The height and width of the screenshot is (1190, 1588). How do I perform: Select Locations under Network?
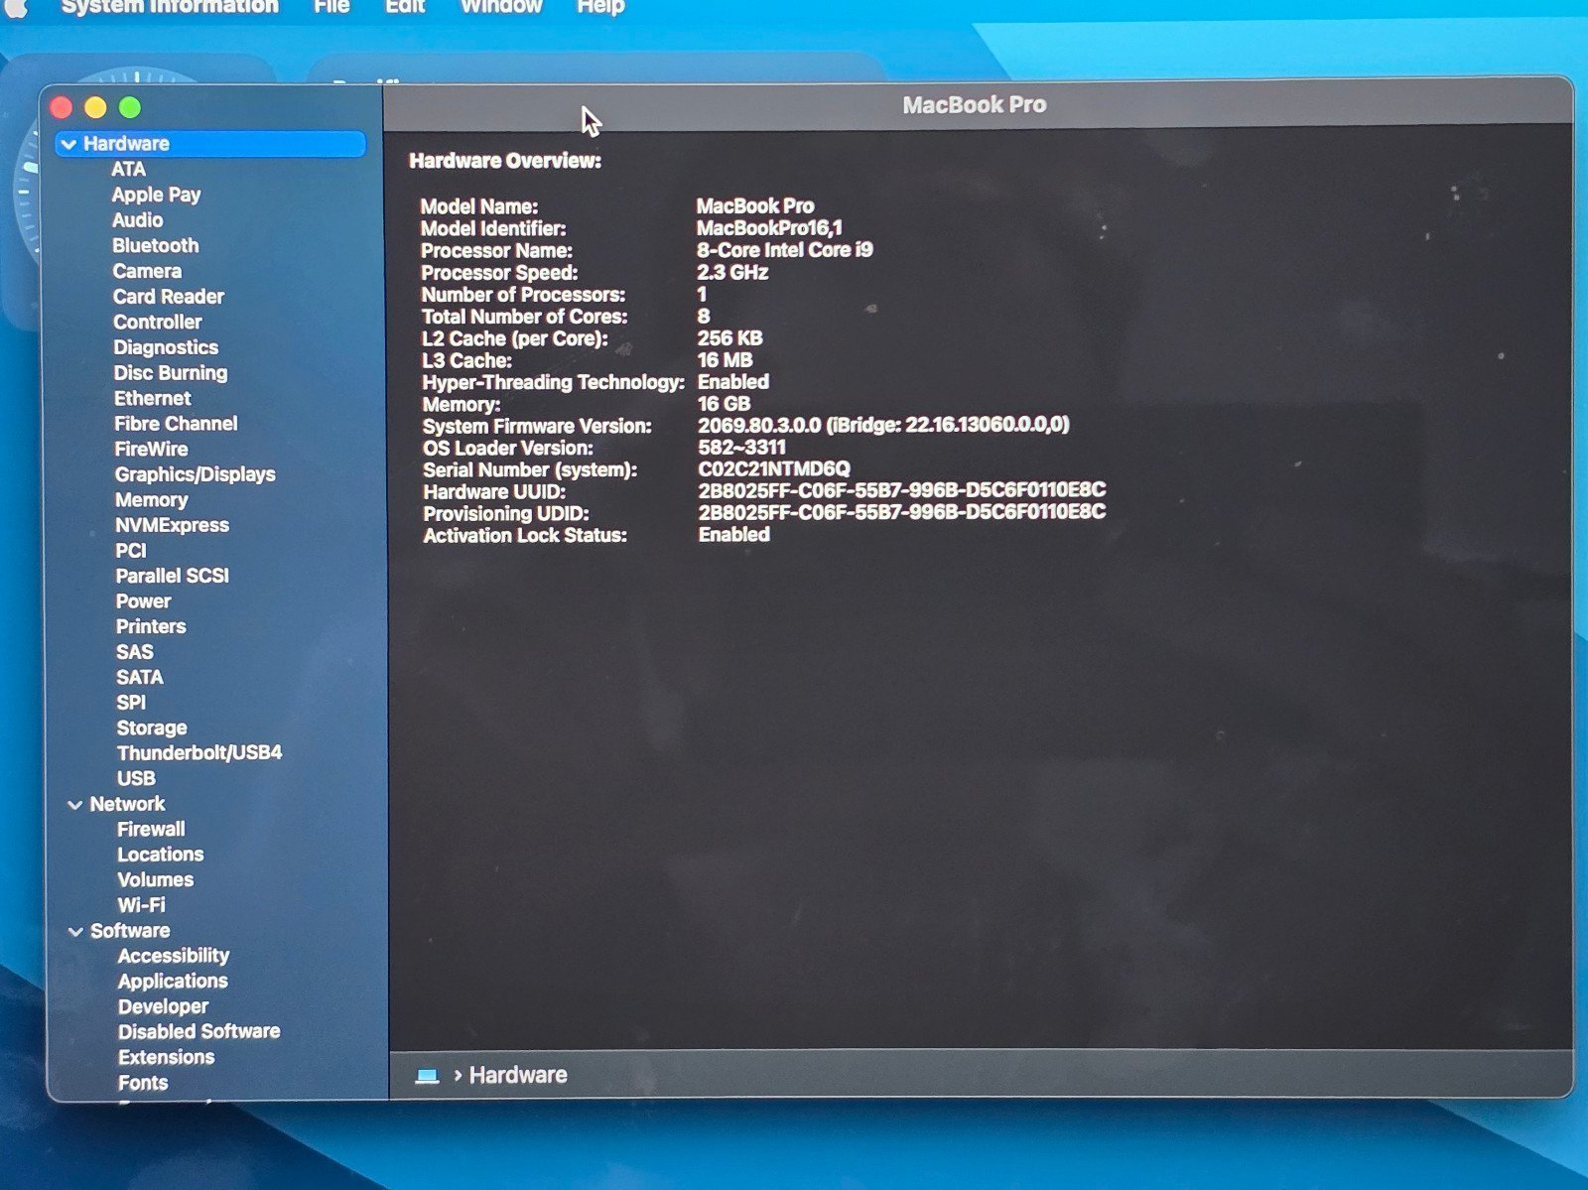[x=160, y=856]
